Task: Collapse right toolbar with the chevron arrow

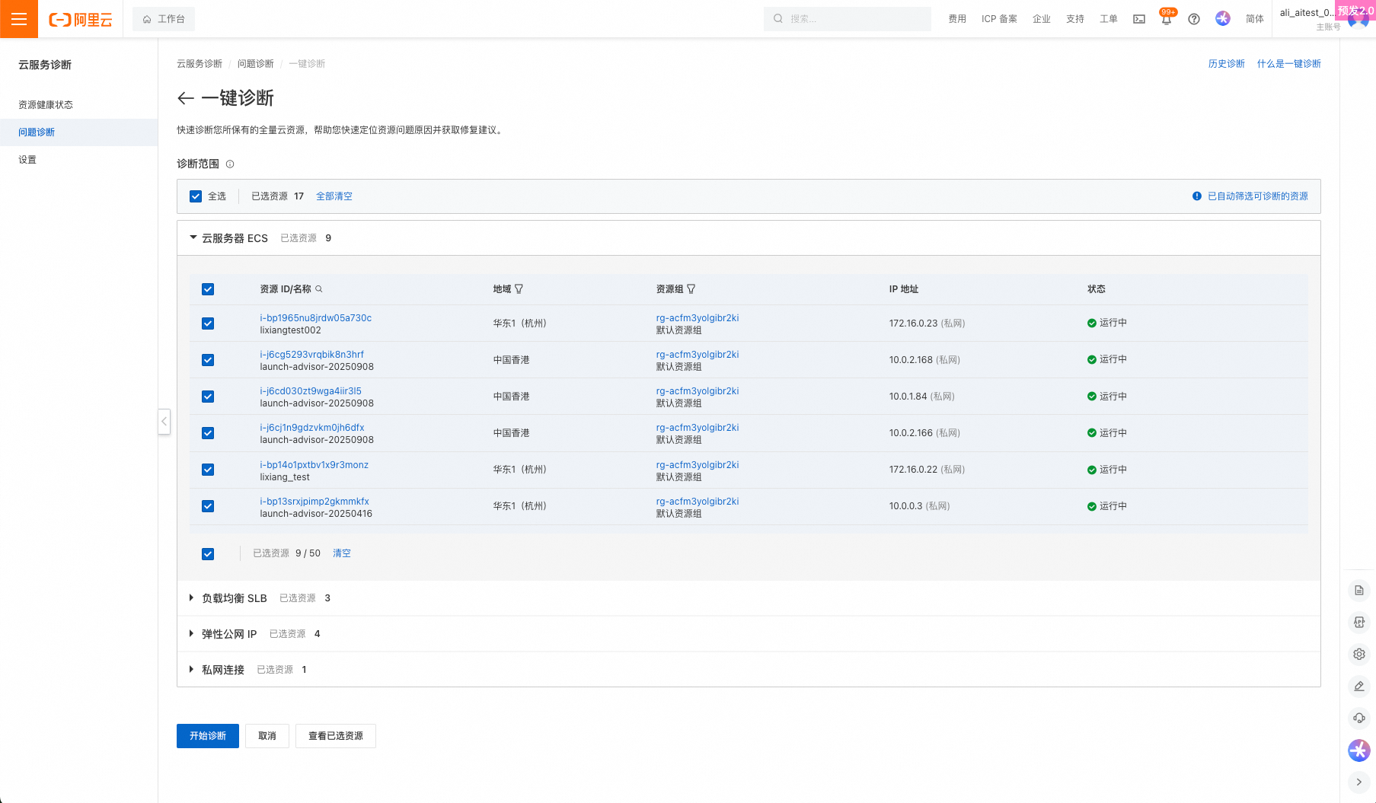Action: click(1359, 782)
